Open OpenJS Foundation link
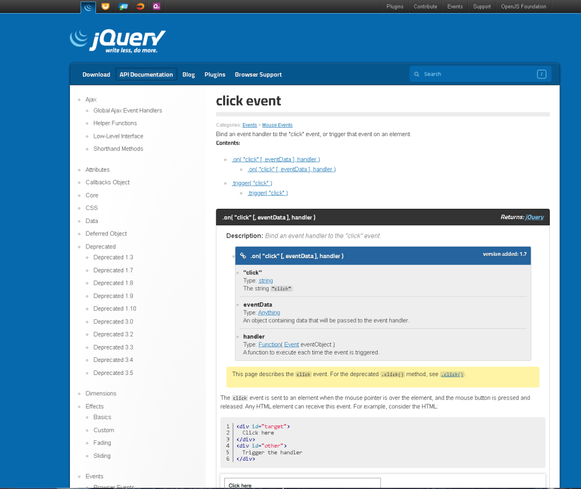 (523, 7)
